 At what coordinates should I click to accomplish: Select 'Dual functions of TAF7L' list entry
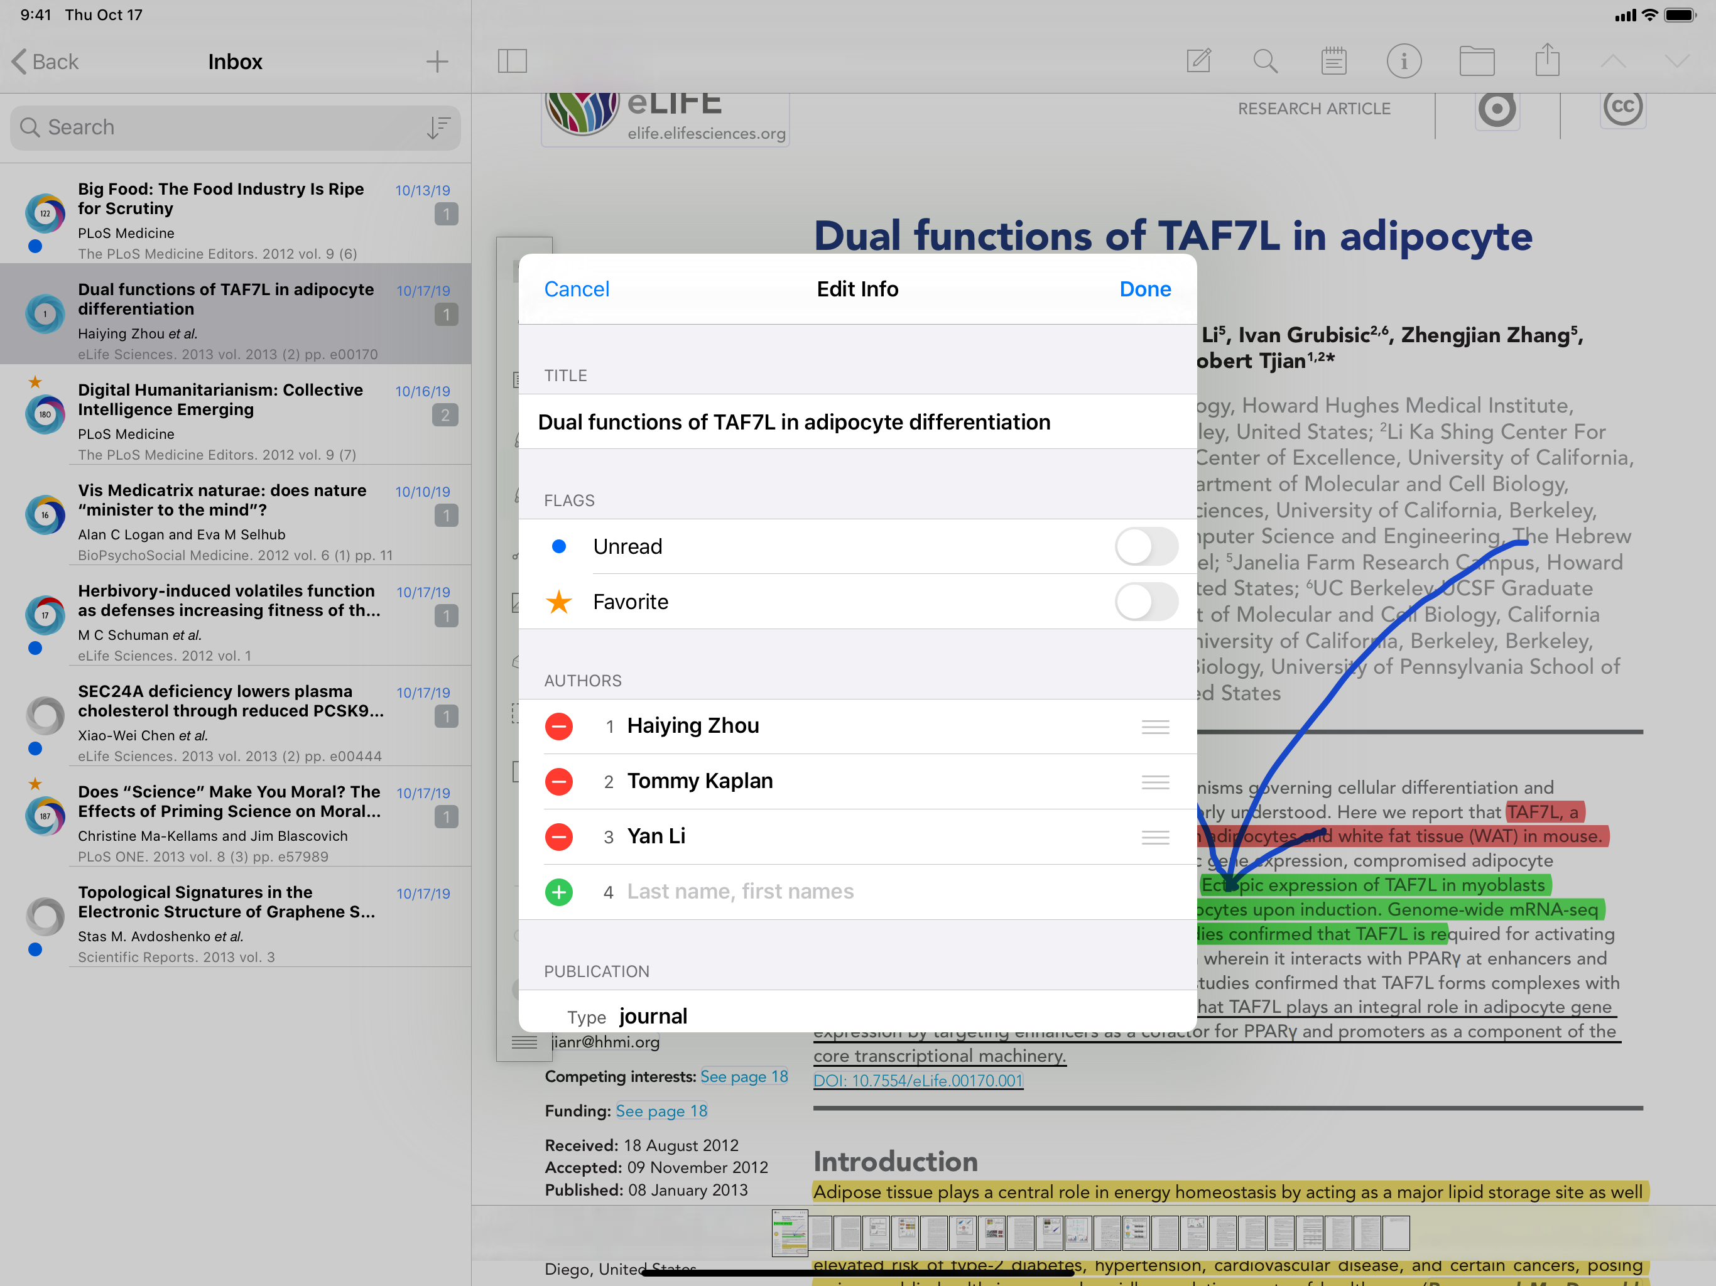tap(235, 313)
